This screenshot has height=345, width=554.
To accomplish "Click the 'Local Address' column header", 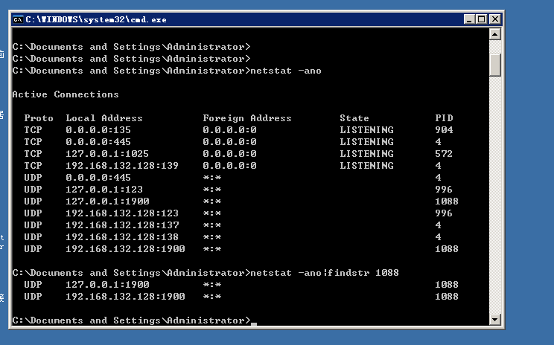I will 104,118.
